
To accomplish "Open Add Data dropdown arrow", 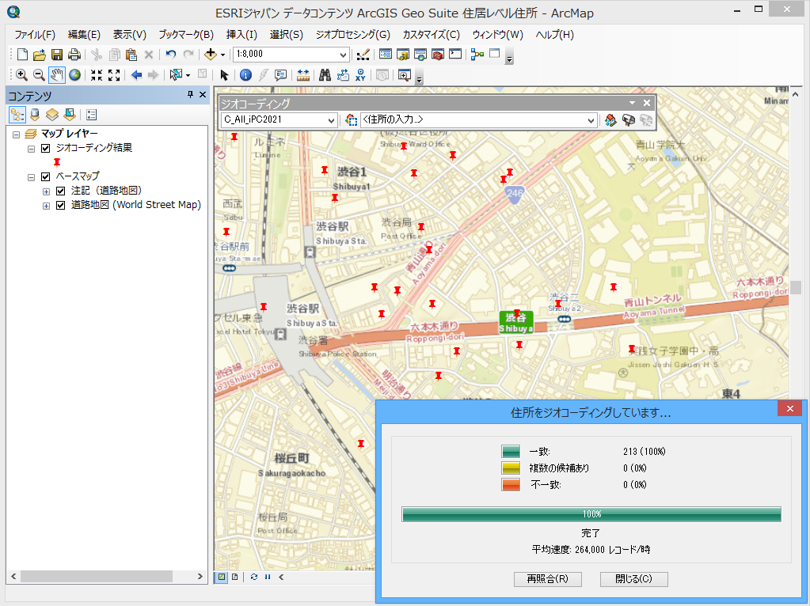I will click(222, 55).
